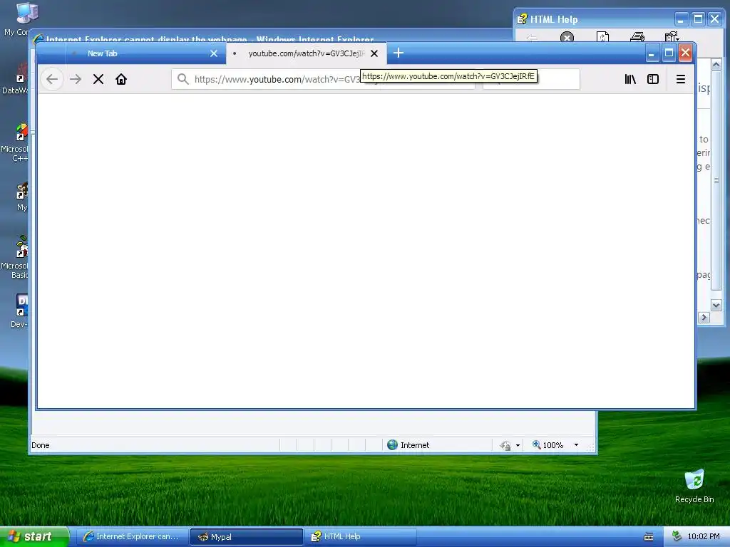Viewport: 730px width, 547px height.
Task: Click the HTML Help vertical scrollbar thumb
Action: click(716, 180)
